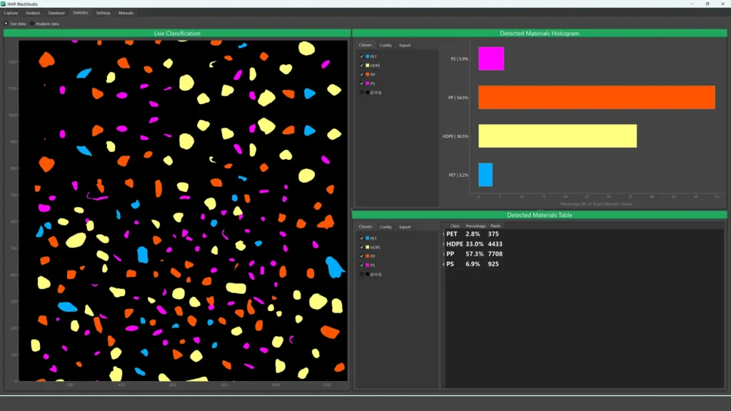Check the (0 0 0) class in Histogram panel
Screen dimensions: 731x411
coord(362,93)
